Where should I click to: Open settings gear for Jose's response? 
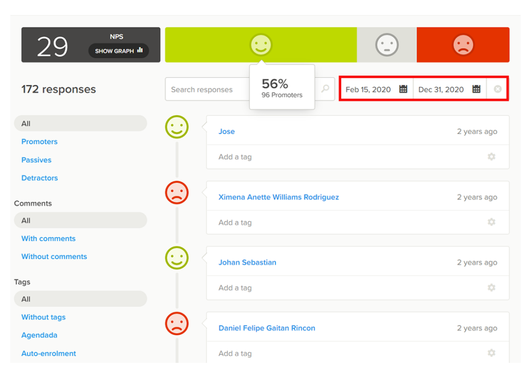(491, 157)
